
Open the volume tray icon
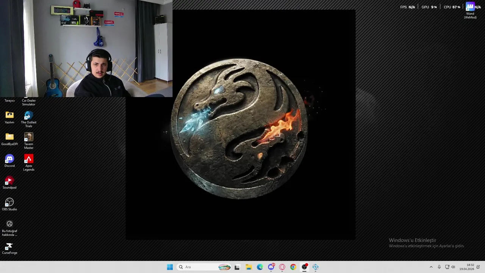click(453, 267)
